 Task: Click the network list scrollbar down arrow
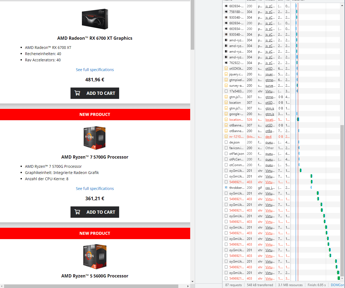point(342,279)
